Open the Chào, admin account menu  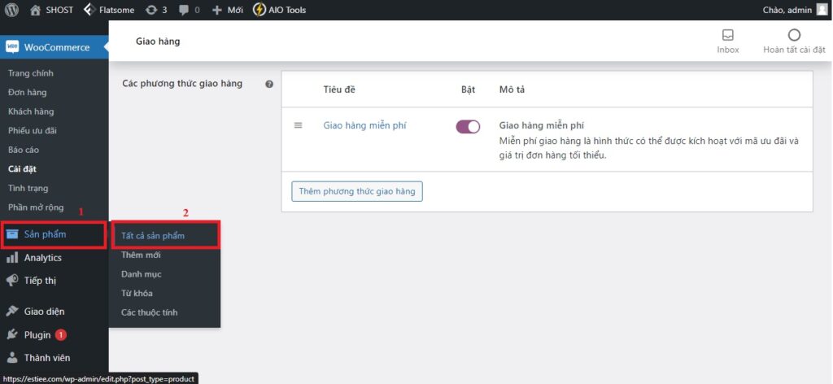(x=795, y=11)
